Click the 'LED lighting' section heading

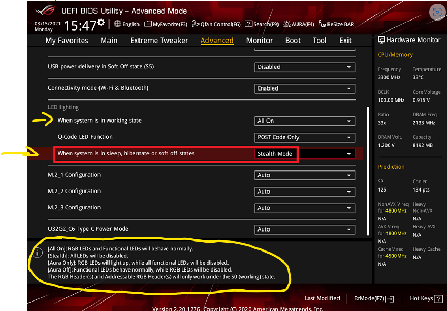63,107
